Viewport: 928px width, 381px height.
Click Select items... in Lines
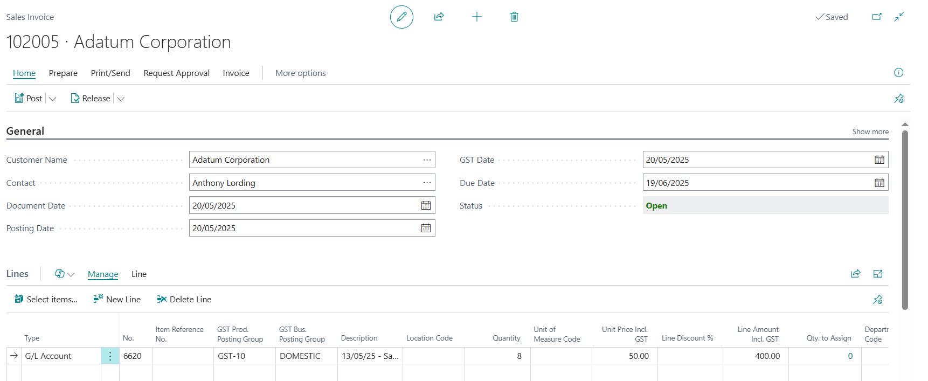tap(46, 300)
